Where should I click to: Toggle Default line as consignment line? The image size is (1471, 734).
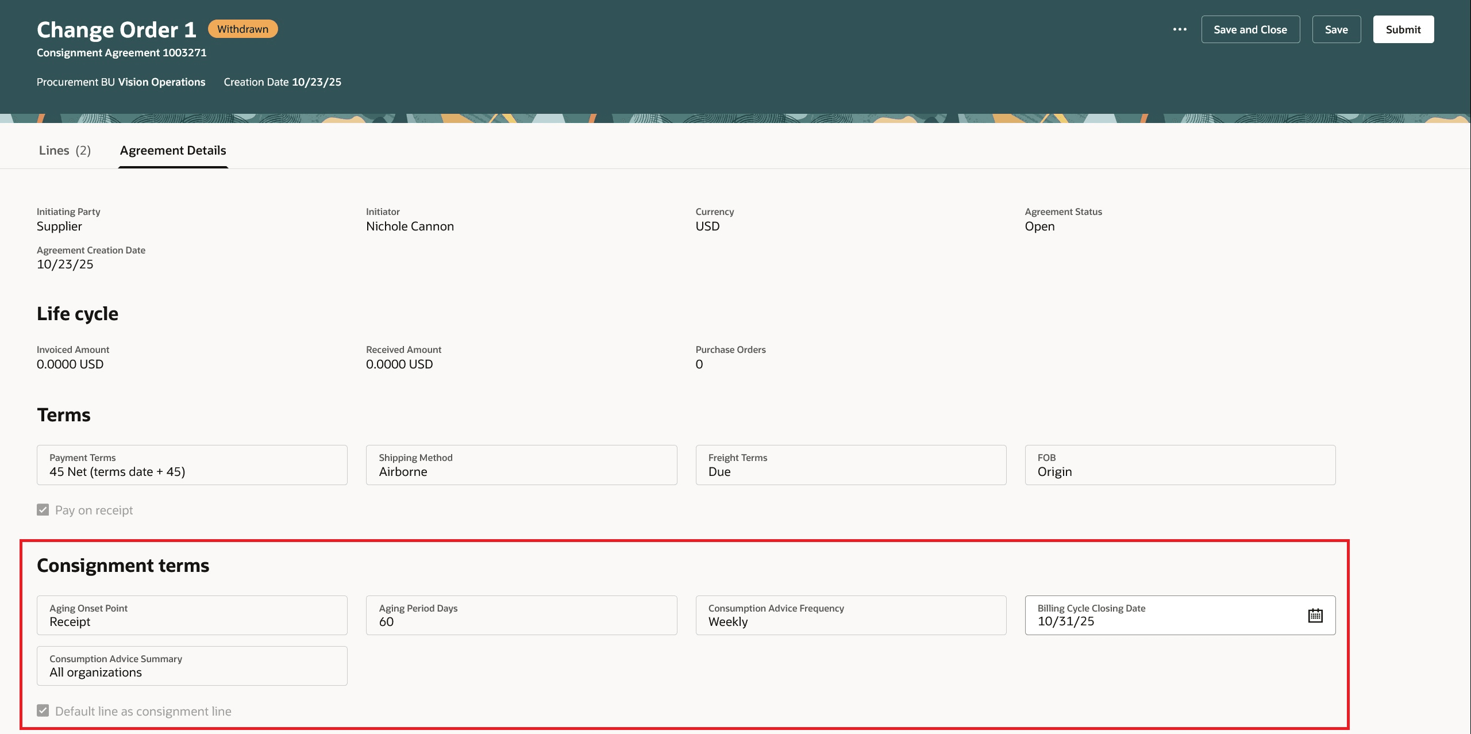43,710
